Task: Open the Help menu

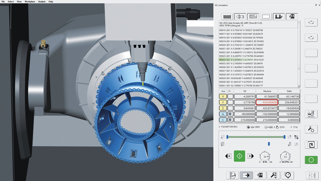Action: pyautogui.click(x=51, y=1)
